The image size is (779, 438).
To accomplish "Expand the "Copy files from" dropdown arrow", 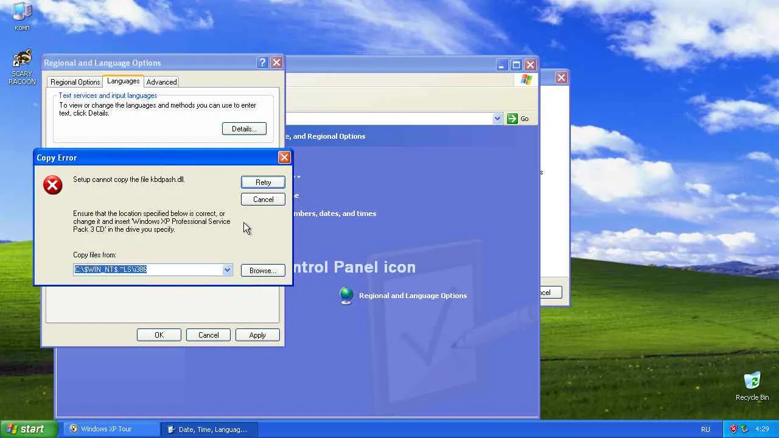I will [227, 269].
